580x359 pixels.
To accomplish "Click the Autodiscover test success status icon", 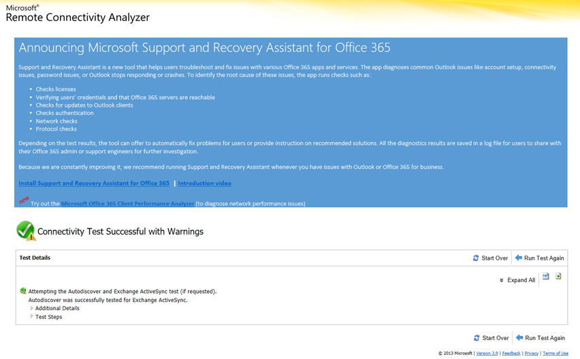I will point(23,291).
